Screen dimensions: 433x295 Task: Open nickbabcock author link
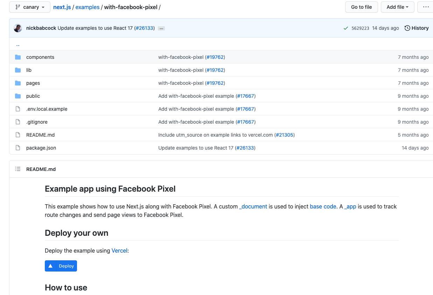41,28
